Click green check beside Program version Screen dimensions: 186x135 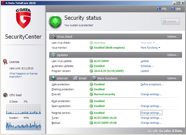[91, 71]
